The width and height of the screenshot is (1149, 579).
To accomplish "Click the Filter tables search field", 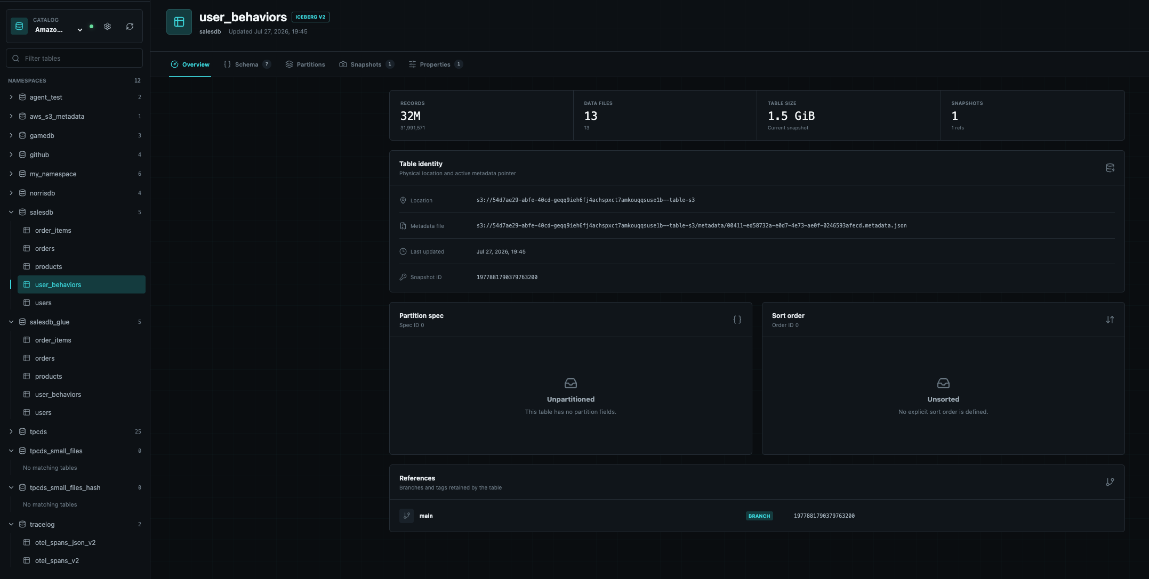I will (74, 58).
